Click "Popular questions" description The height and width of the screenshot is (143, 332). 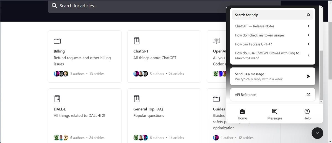point(149,115)
